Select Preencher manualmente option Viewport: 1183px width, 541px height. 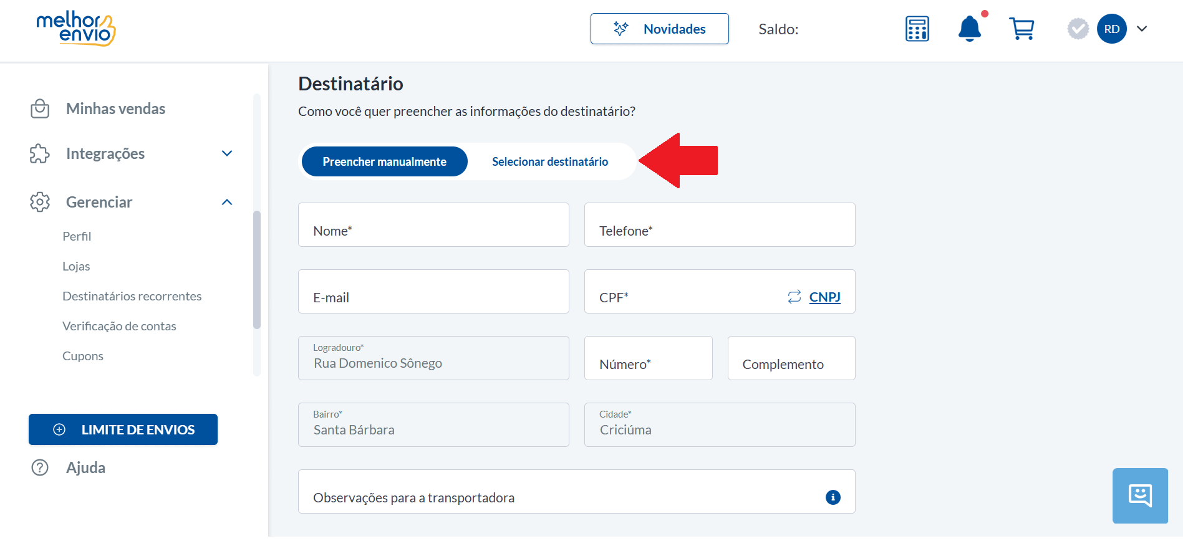(x=385, y=161)
